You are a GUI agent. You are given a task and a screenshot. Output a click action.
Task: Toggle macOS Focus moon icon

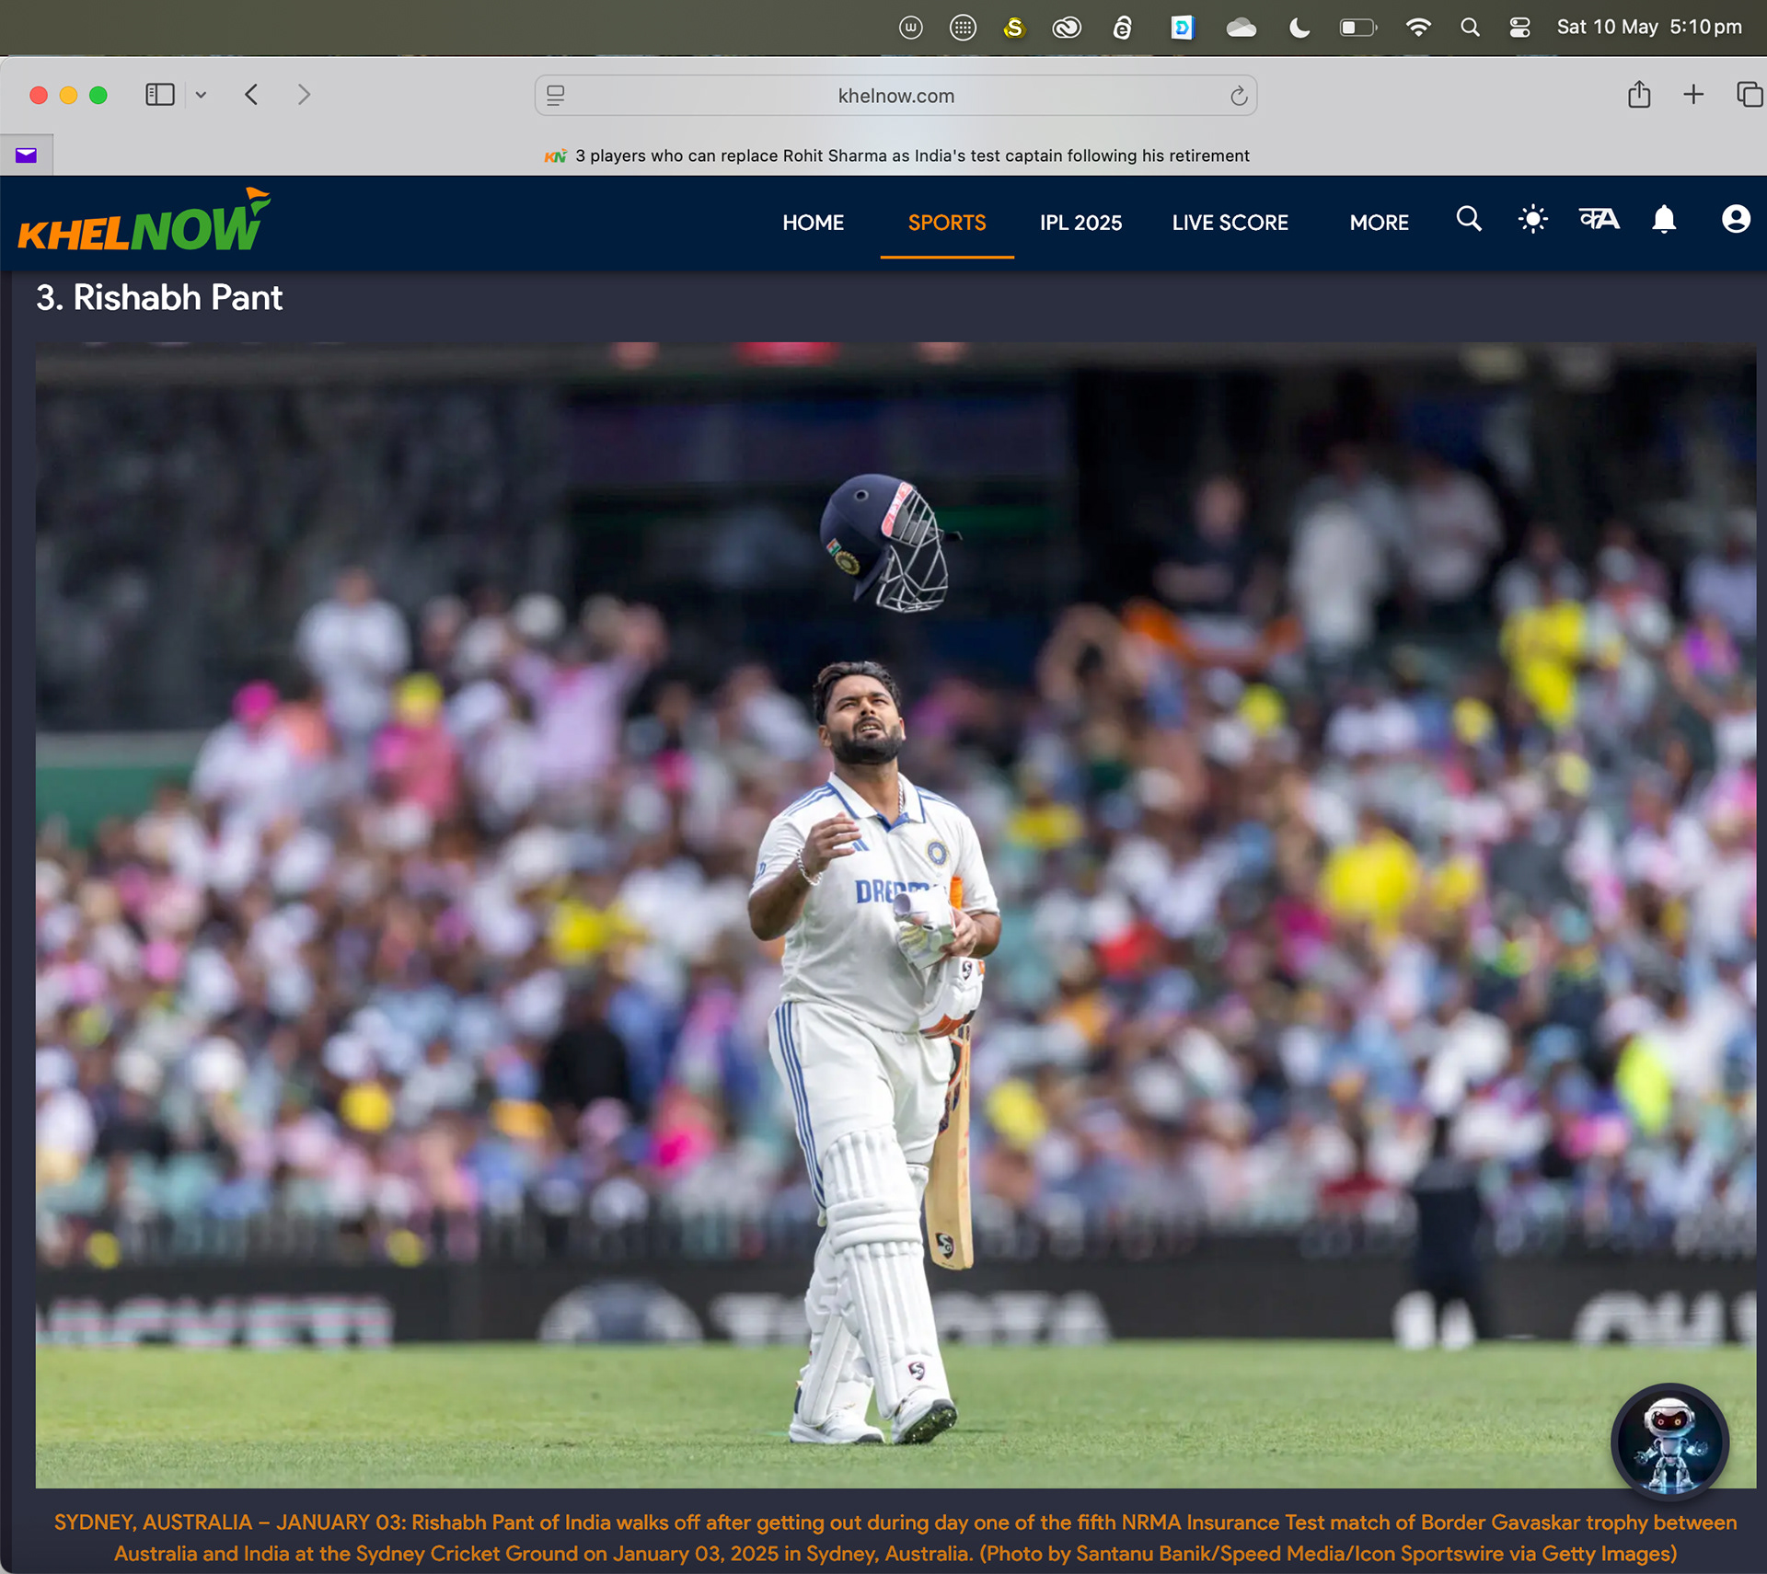[1299, 28]
